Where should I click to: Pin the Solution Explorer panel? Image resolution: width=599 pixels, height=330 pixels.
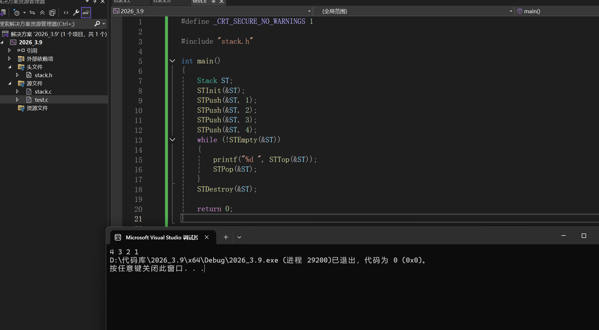pos(95,1)
